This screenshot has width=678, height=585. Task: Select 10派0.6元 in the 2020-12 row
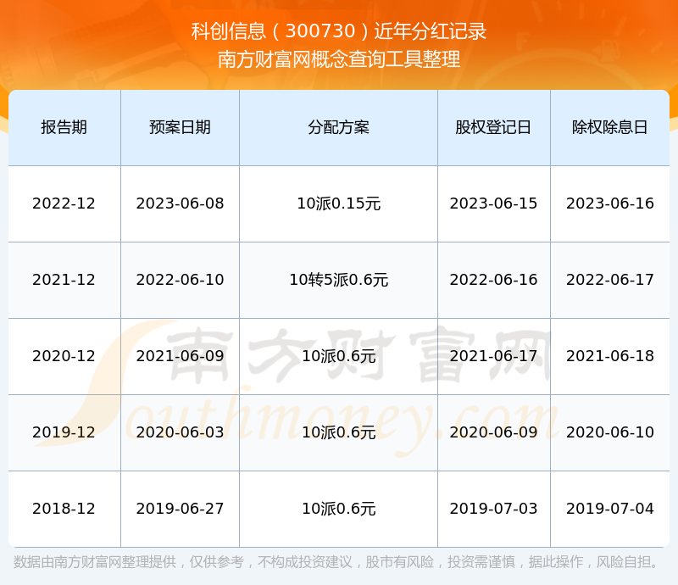pos(338,356)
